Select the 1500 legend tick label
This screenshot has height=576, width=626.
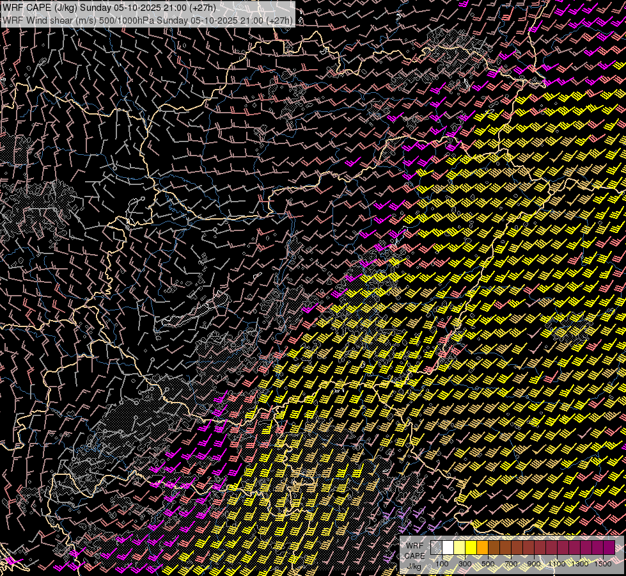point(602,564)
